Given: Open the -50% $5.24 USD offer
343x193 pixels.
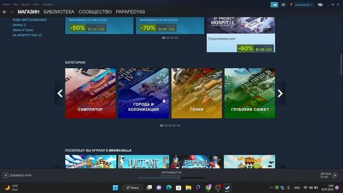Looking at the screenshot, I should point(99,26).
